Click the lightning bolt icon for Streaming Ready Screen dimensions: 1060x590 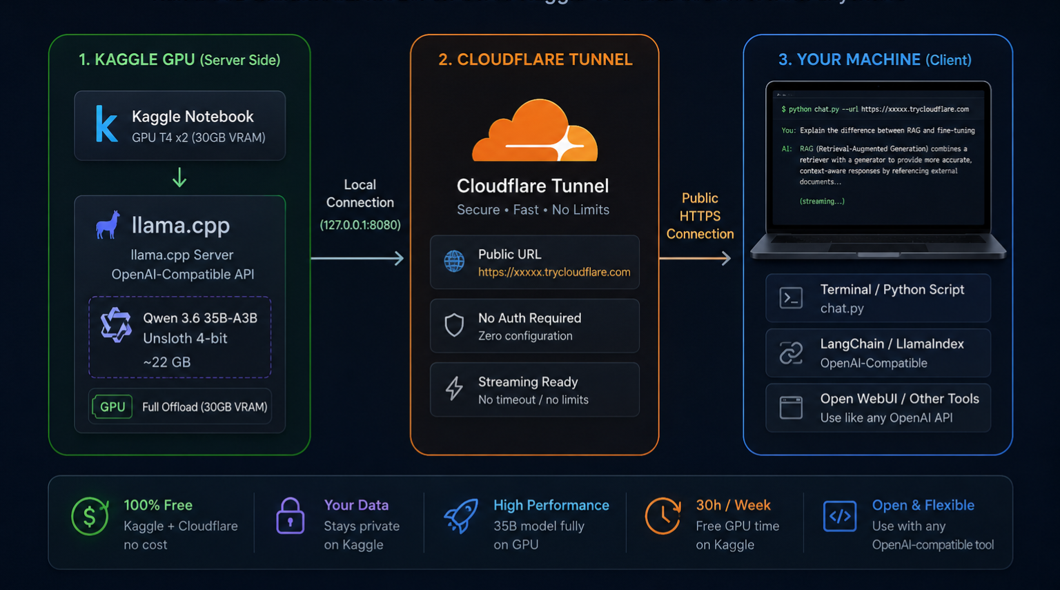coord(454,389)
